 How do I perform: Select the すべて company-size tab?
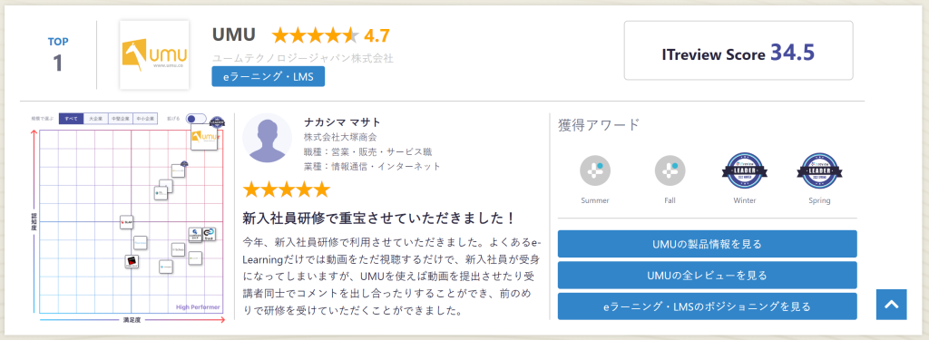[71, 119]
